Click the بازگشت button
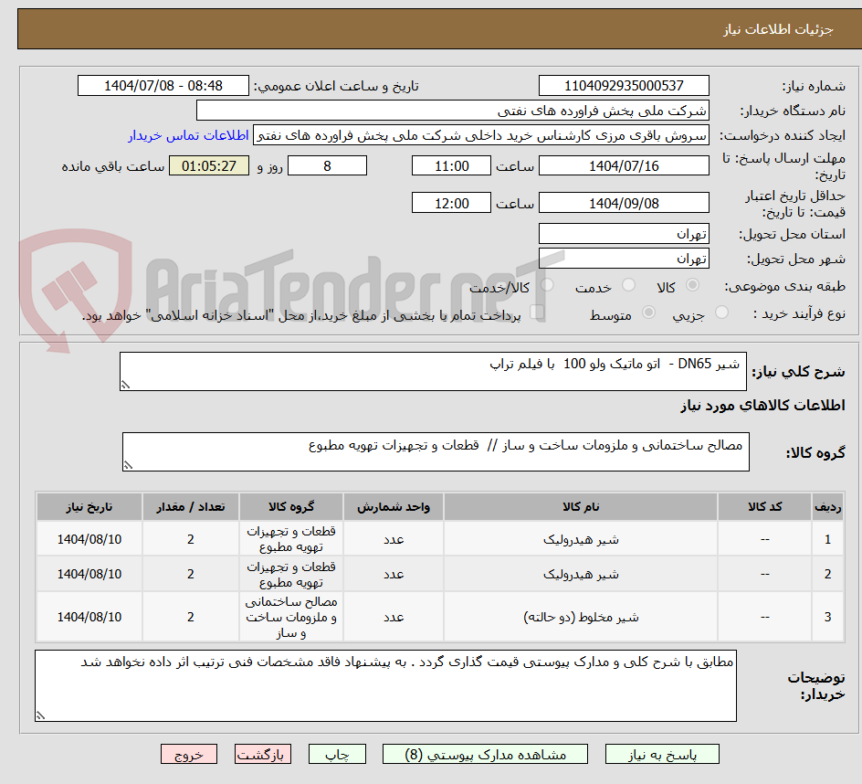This screenshot has width=862, height=784. 263,754
